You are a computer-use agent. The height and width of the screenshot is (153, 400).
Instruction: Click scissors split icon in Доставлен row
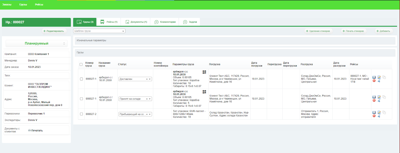click(379, 81)
